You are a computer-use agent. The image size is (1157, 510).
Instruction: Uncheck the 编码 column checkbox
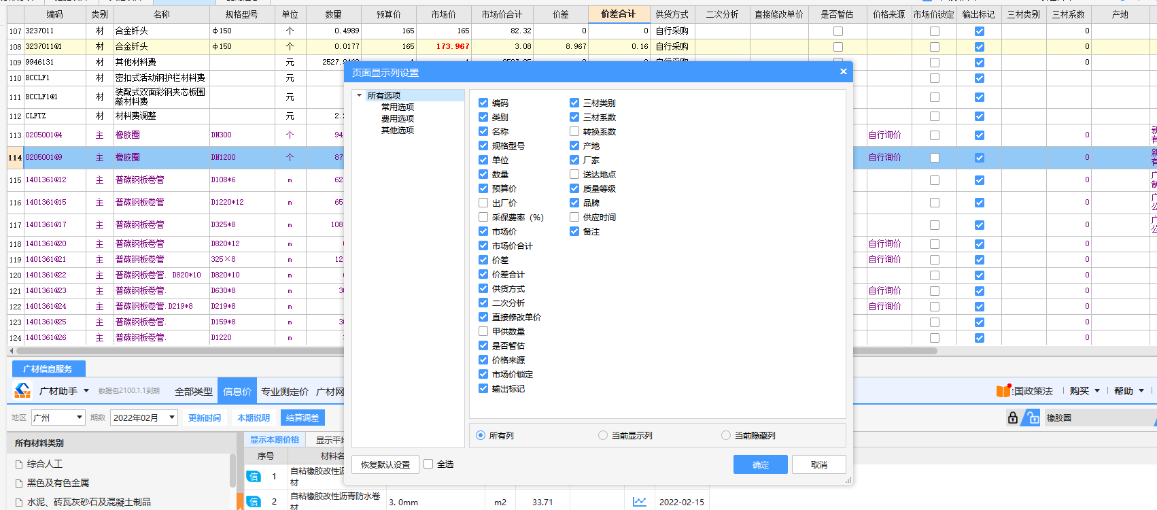click(483, 103)
